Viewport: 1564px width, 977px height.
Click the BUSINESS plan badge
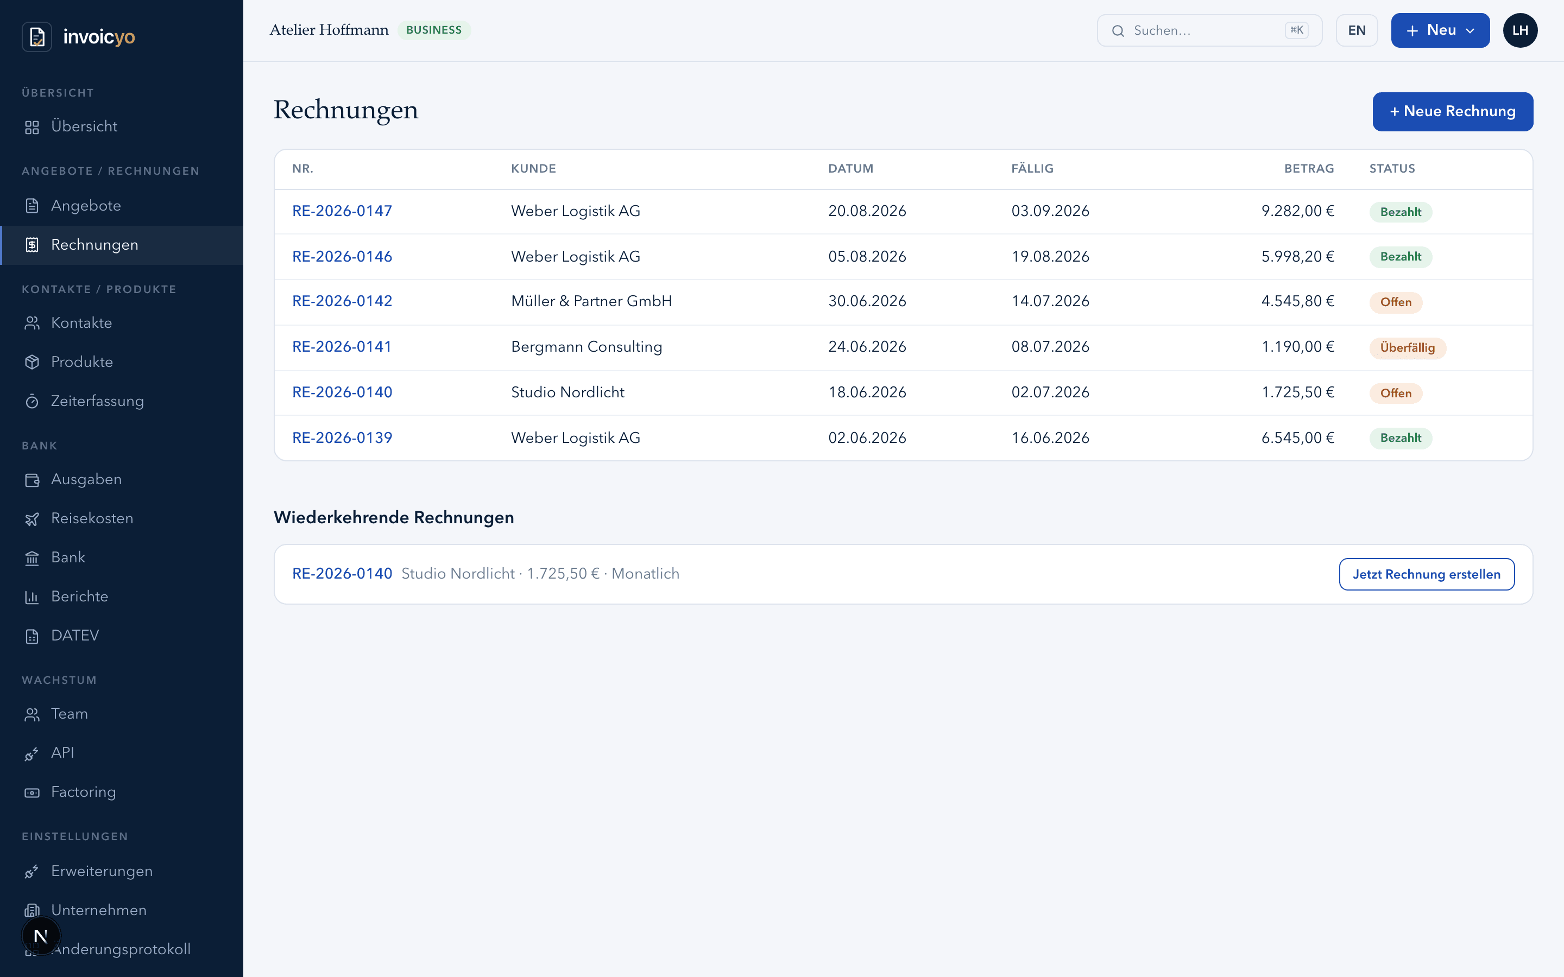(434, 30)
